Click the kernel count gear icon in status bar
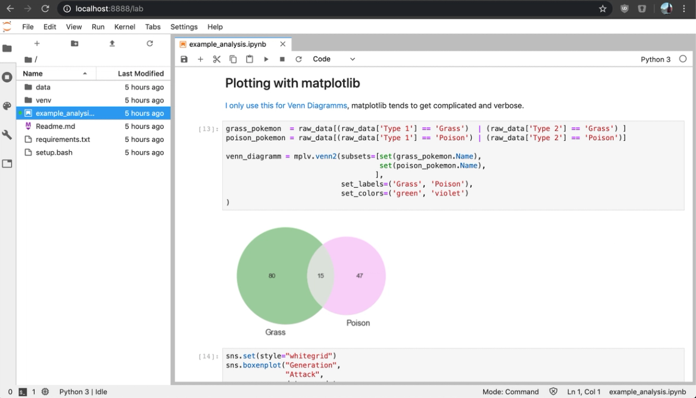696x398 pixels. pyautogui.click(x=45, y=392)
